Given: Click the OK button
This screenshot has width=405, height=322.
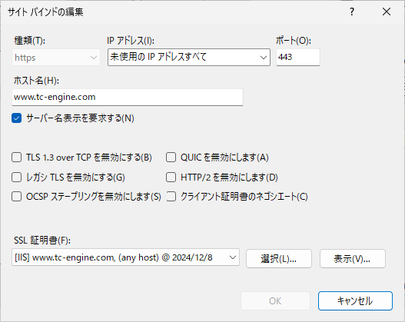Looking at the screenshot, I should click(275, 300).
